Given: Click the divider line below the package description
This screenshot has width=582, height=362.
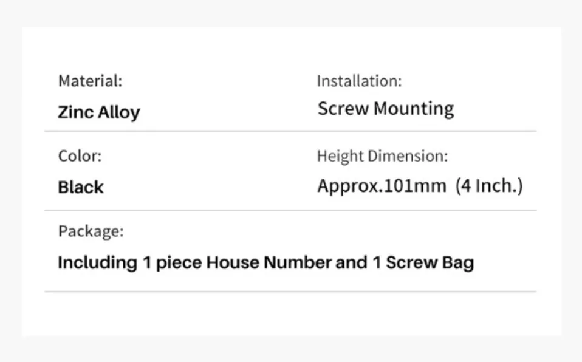Looking at the screenshot, I should (290, 292).
